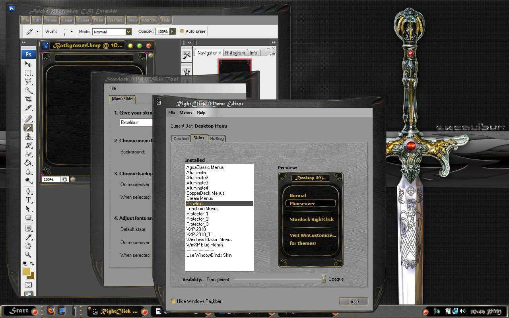This screenshot has width=509, height=318.
Task: Click the background color swatch
Action: [x=32, y=276]
